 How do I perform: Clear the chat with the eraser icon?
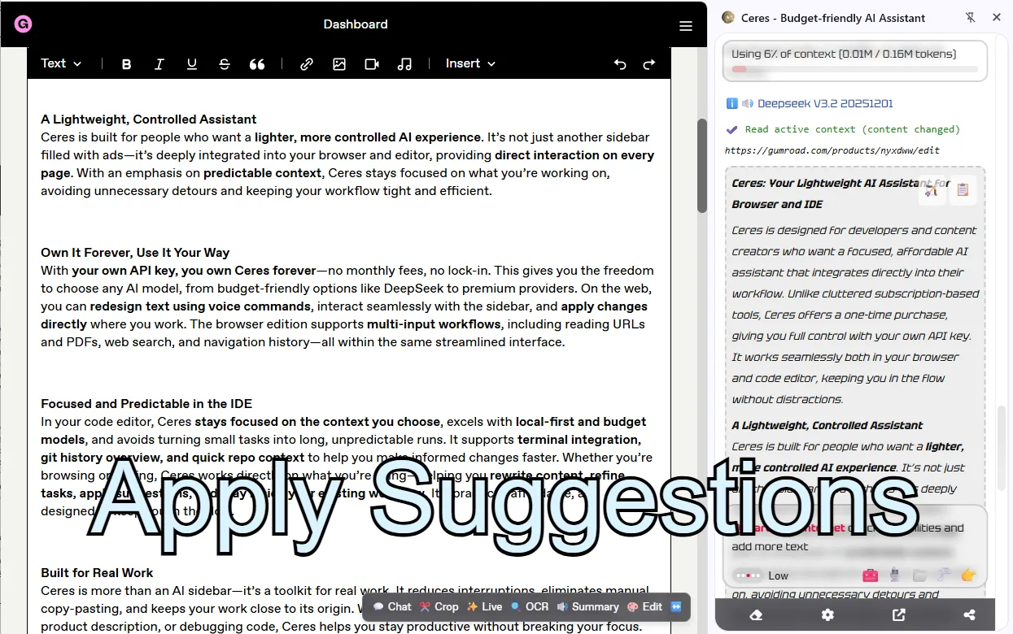click(756, 615)
